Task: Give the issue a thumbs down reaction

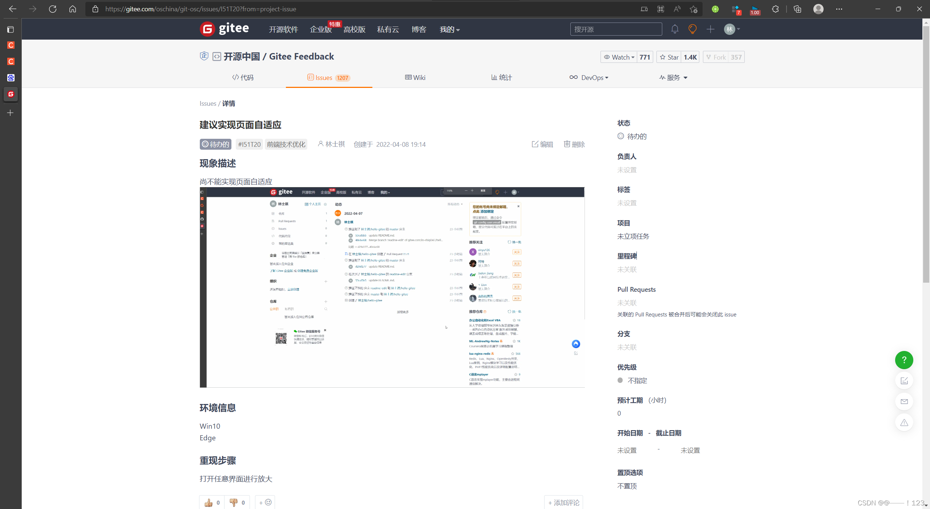Action: point(236,502)
